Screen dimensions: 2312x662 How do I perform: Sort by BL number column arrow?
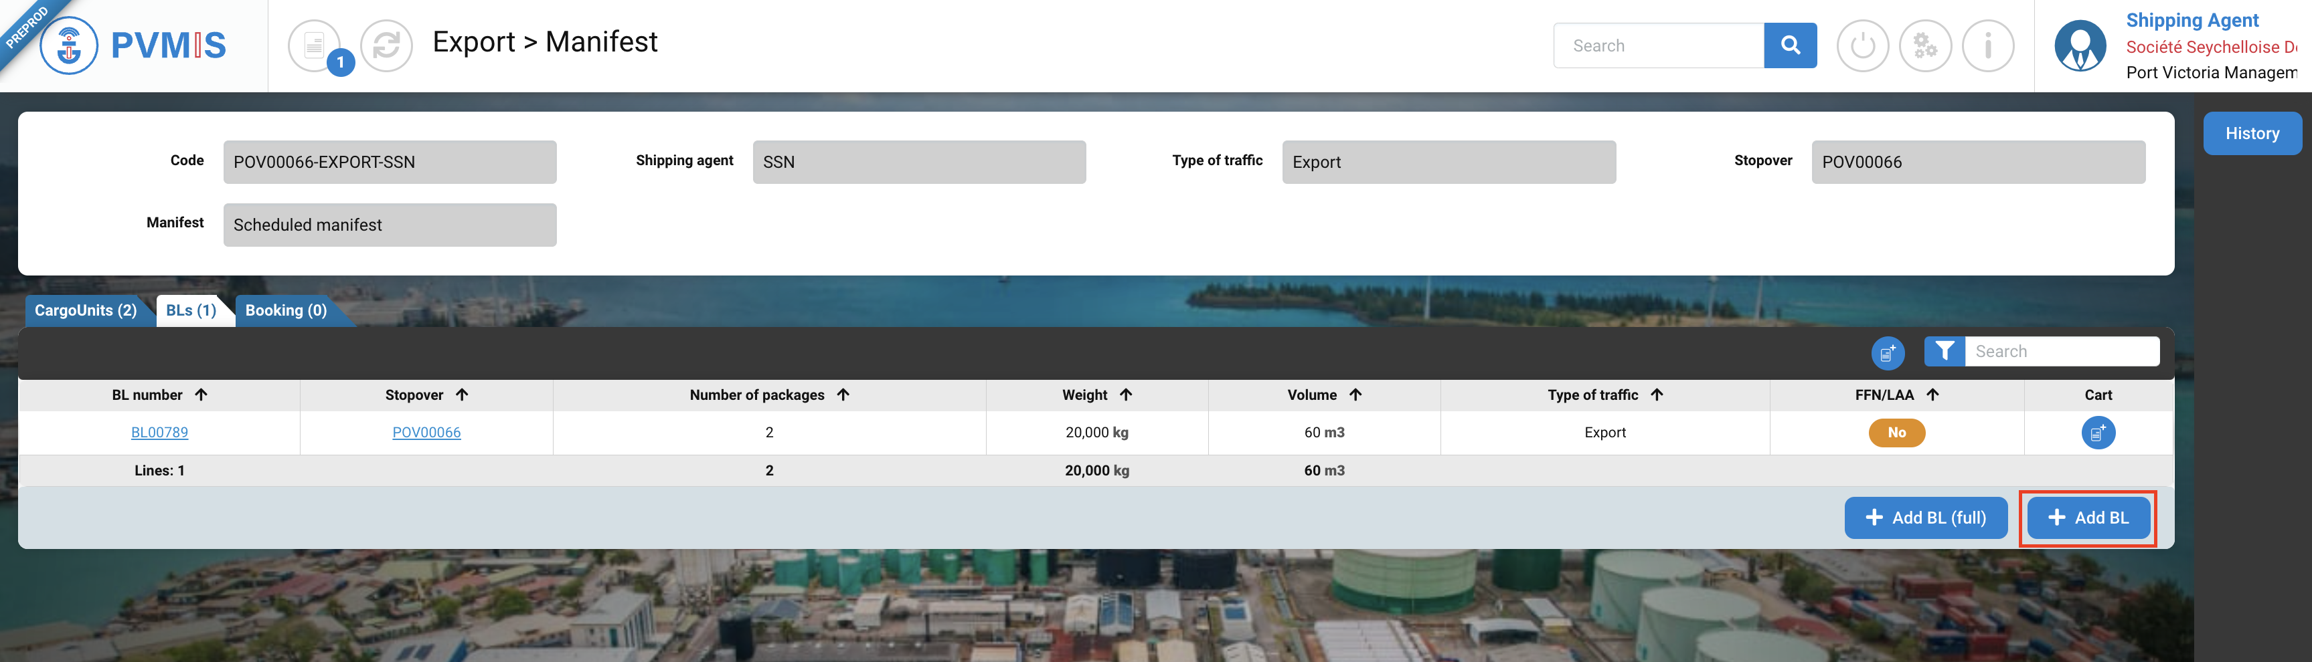201,395
